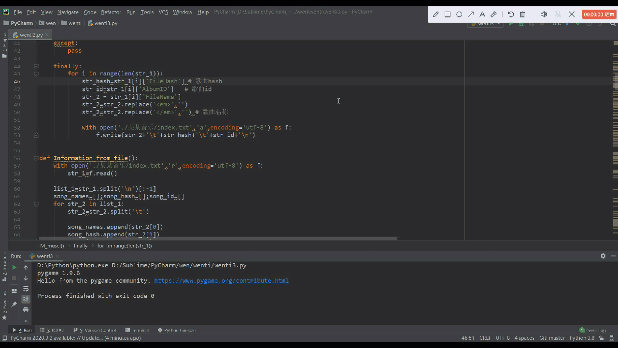Select the highlighter pen tool
Screen dimensions: 618x348
tap(493, 14)
